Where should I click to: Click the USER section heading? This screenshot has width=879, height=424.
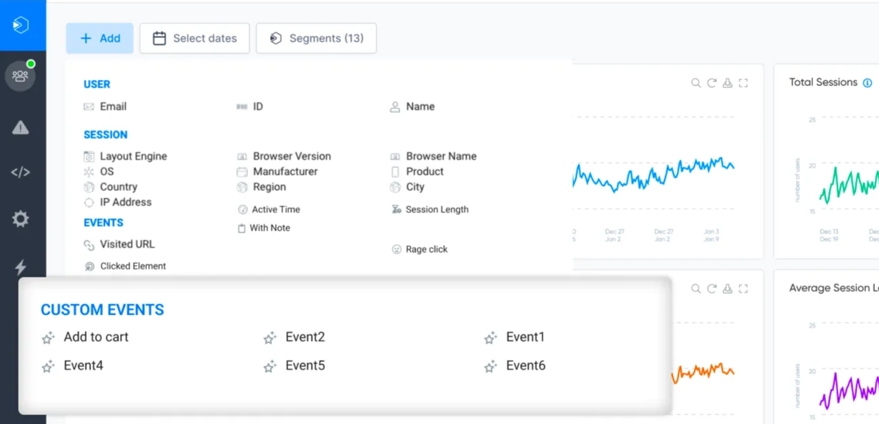coord(97,84)
